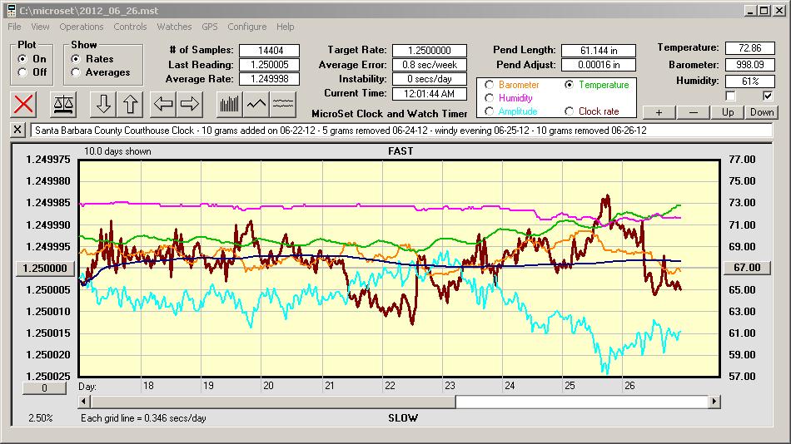Select the zigzag line graph icon
791x444 pixels.
coord(256,104)
